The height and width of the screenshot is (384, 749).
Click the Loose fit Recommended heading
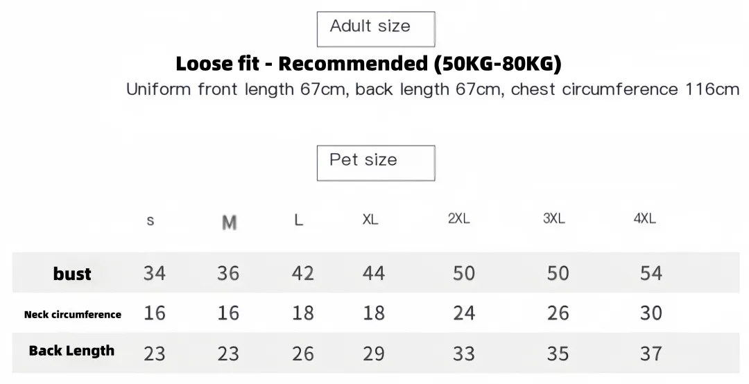coord(369,64)
